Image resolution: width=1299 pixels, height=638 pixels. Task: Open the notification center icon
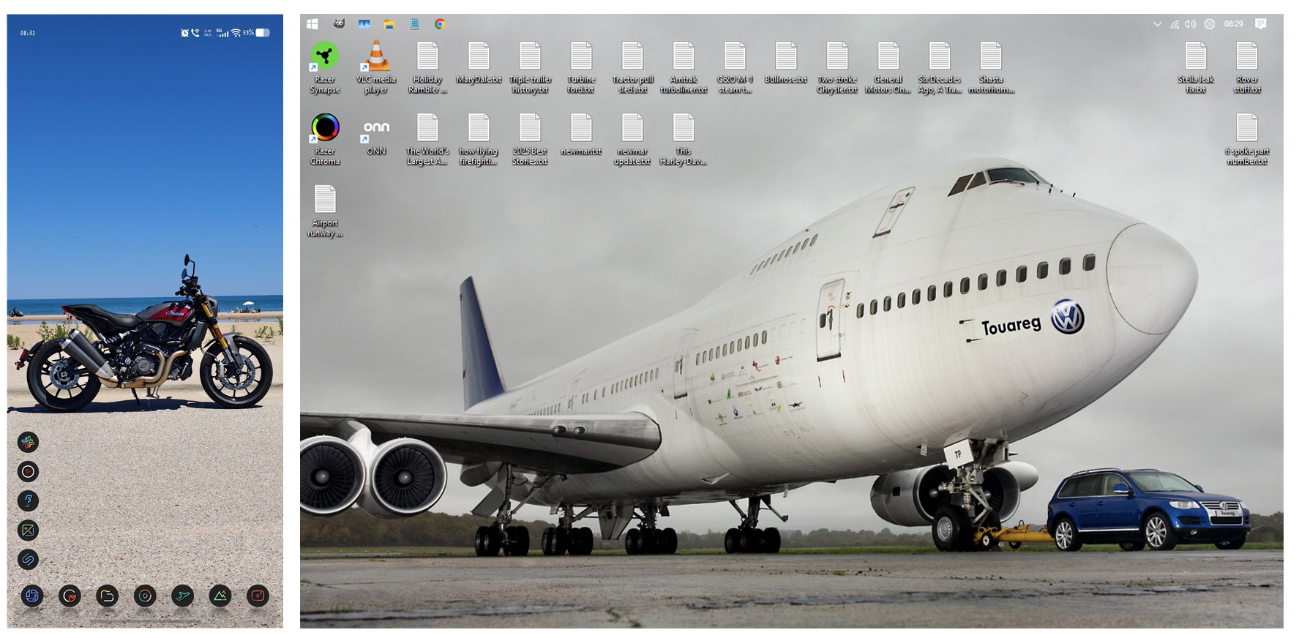[1261, 24]
